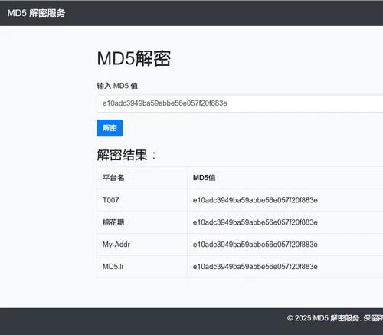Select the 输入 MD5 值 label

[117, 86]
